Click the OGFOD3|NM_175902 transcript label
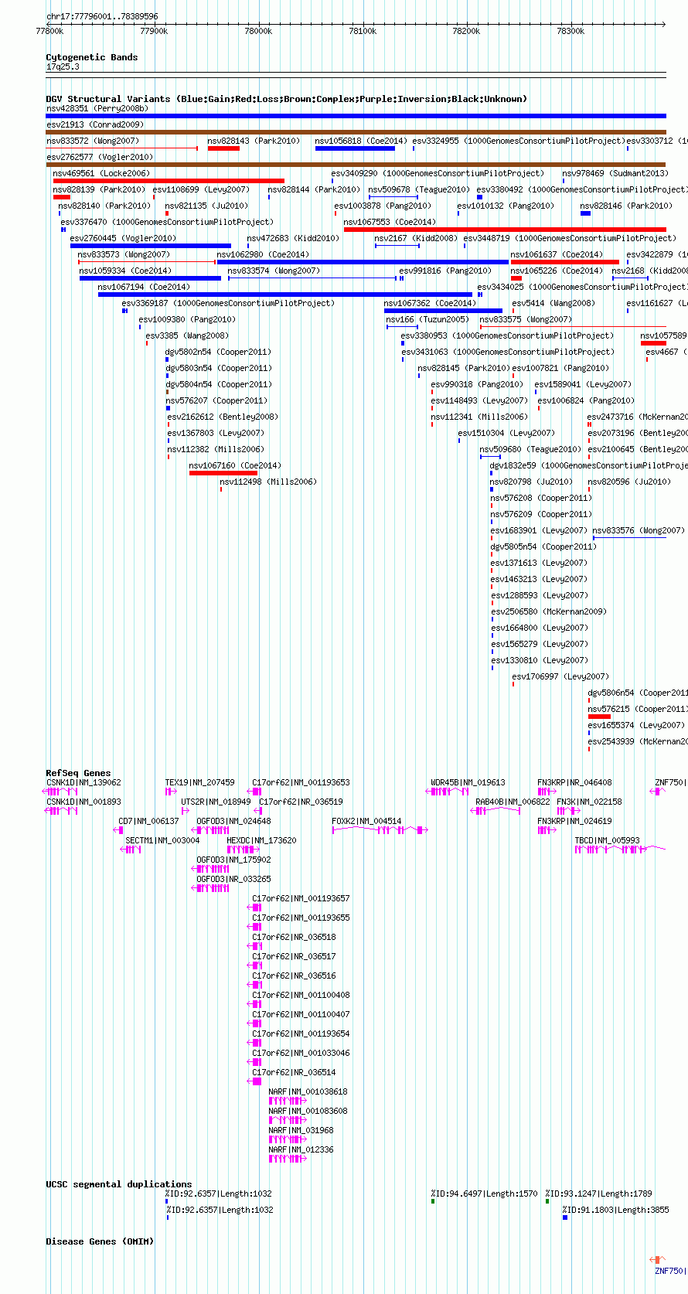 click(x=233, y=860)
